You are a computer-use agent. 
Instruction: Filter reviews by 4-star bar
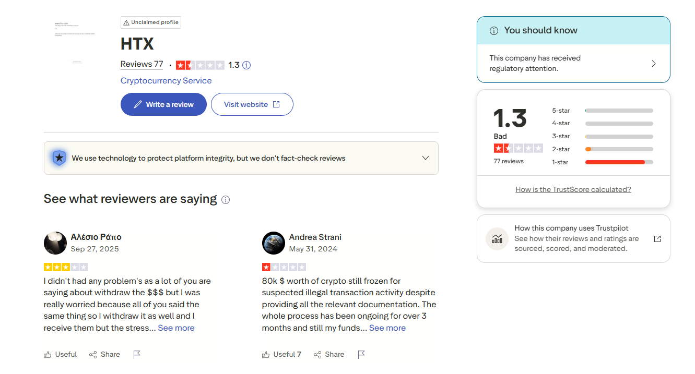coord(619,124)
